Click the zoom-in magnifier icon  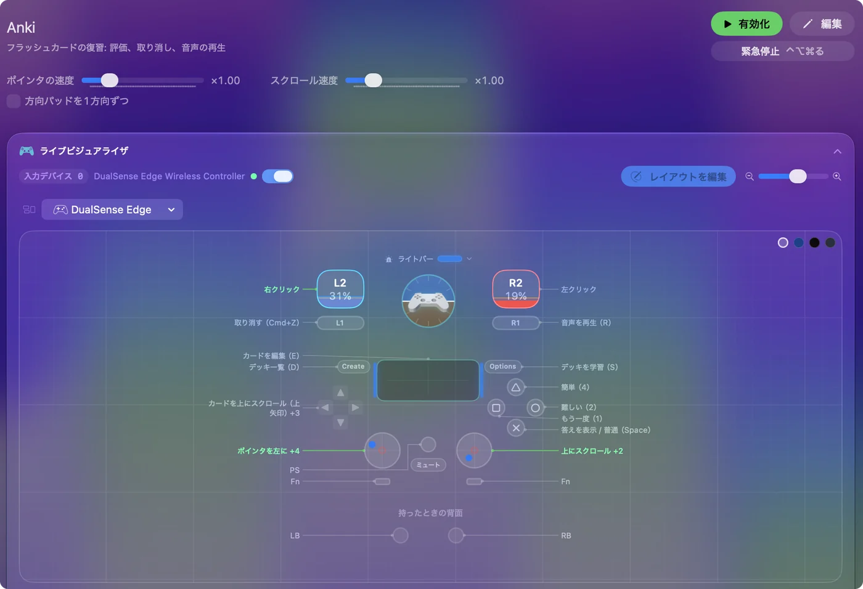[837, 176]
